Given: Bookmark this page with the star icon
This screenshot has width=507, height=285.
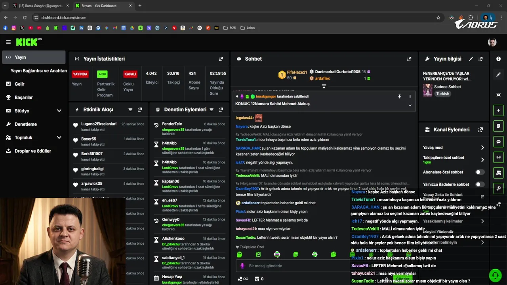Looking at the screenshot, I should [x=438, y=17].
